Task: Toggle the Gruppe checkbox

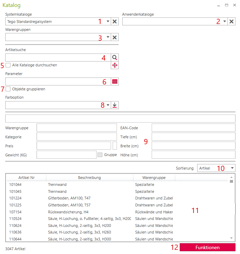Action: click(100, 155)
